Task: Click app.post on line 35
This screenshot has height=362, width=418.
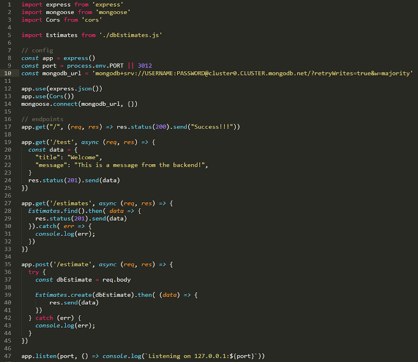Action: [35, 264]
